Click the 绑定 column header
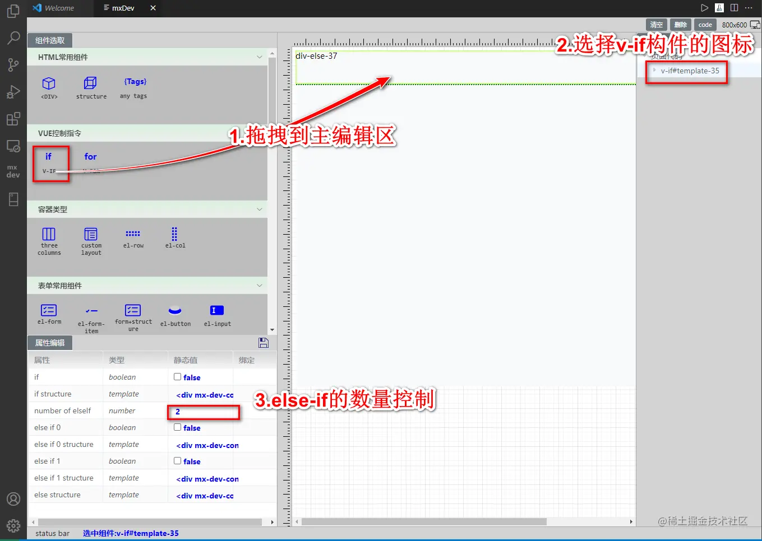762x541 pixels. pos(247,360)
